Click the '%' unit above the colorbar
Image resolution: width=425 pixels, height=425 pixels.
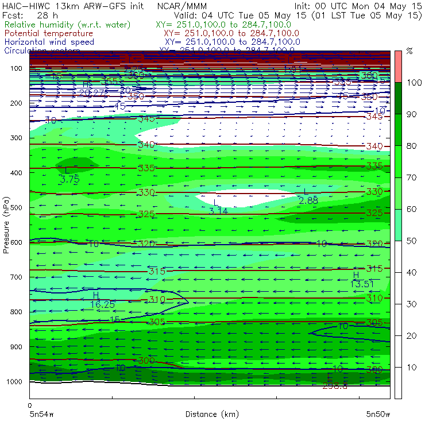coord(409,51)
